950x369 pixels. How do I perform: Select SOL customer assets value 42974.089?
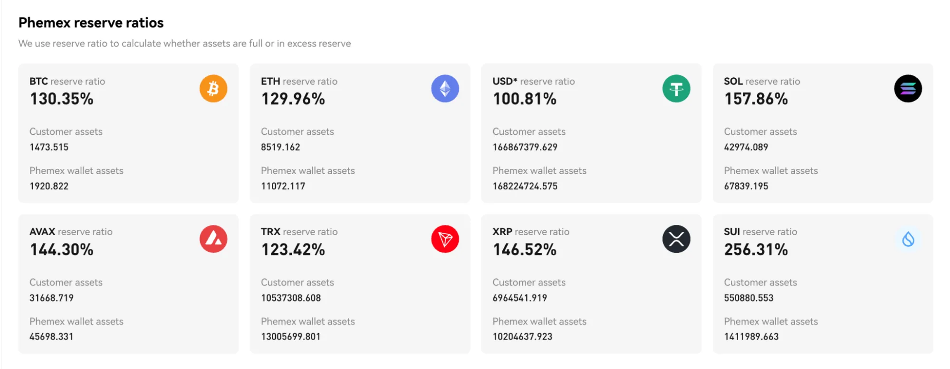click(746, 147)
